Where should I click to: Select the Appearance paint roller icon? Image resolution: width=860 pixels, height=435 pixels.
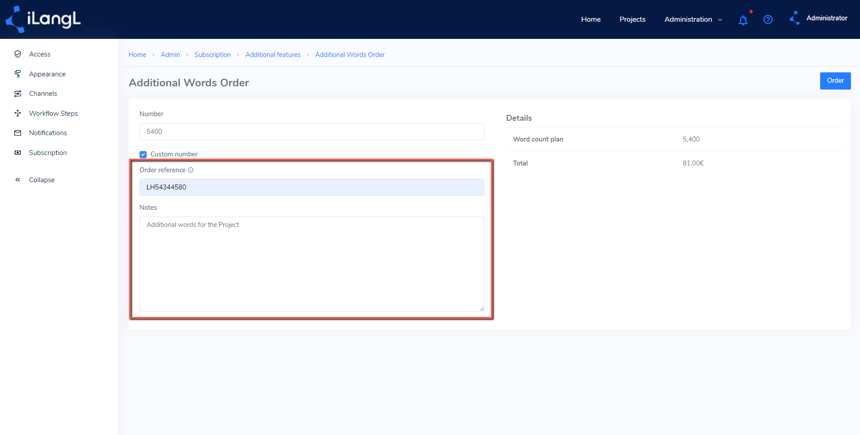click(x=18, y=74)
